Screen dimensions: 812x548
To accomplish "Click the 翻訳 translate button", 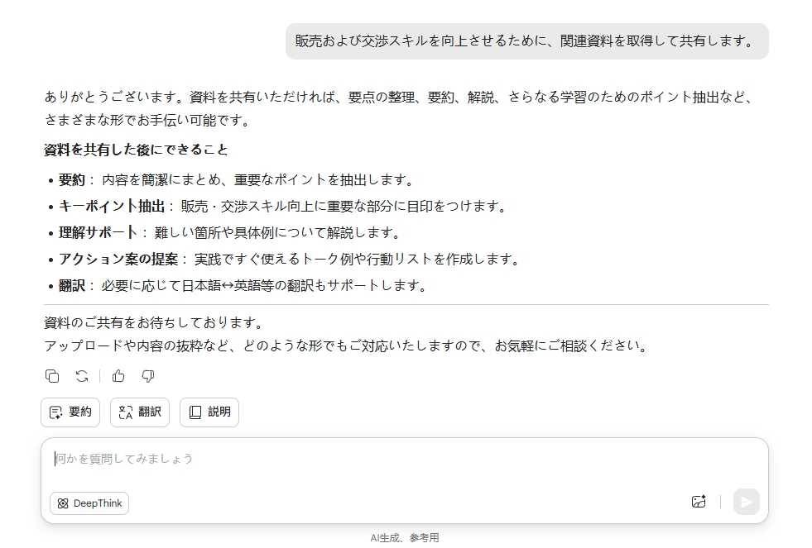I will coord(140,412).
